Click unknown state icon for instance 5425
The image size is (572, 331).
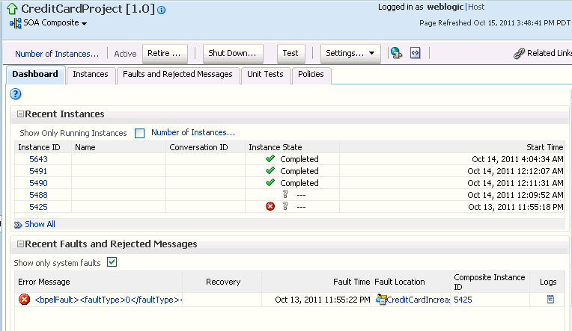[x=285, y=206]
